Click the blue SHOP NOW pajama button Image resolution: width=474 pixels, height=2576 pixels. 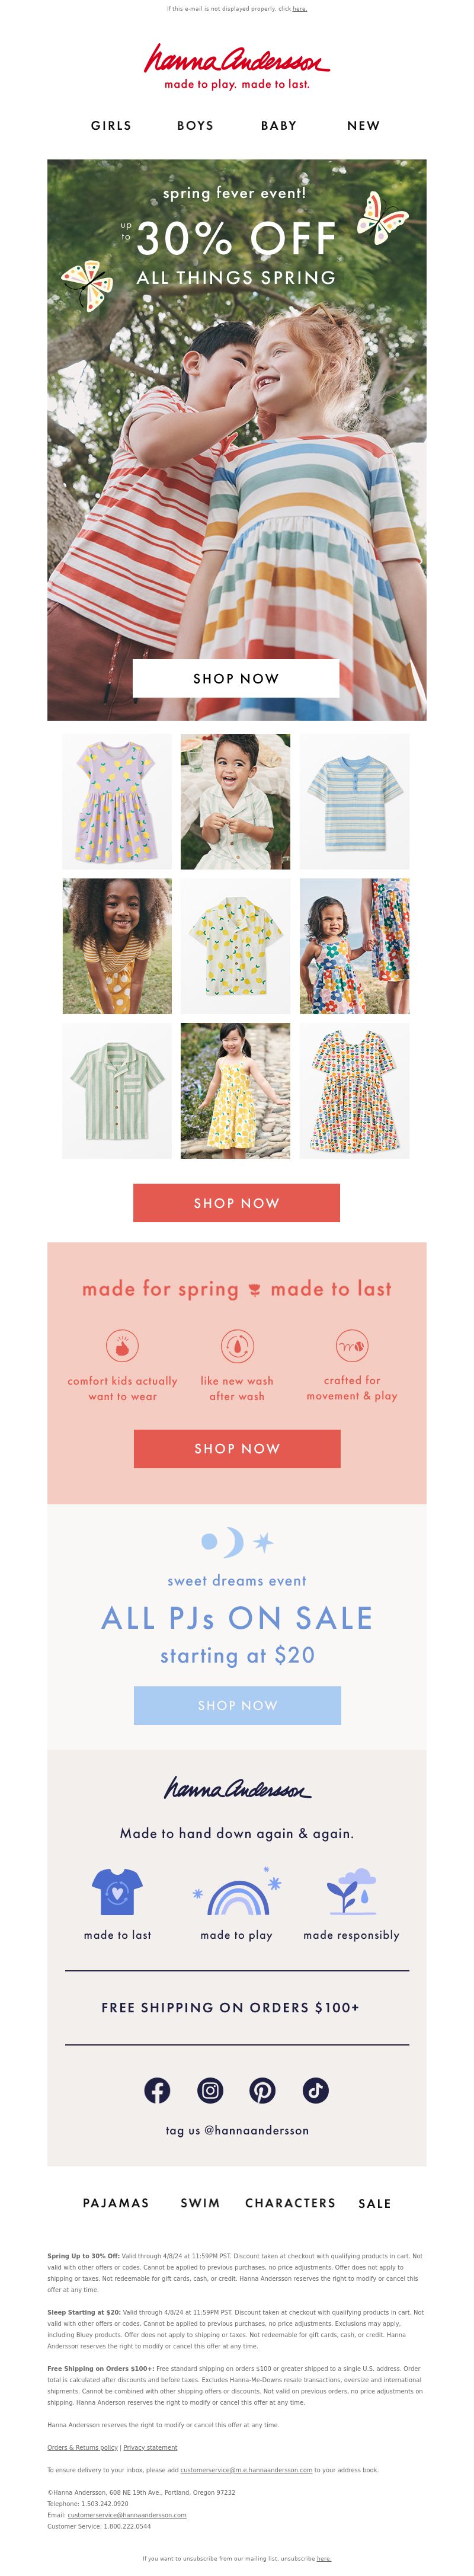[237, 1705]
